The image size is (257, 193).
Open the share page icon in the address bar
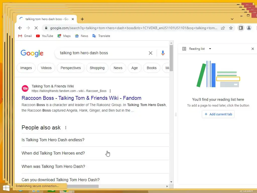coord(223,28)
